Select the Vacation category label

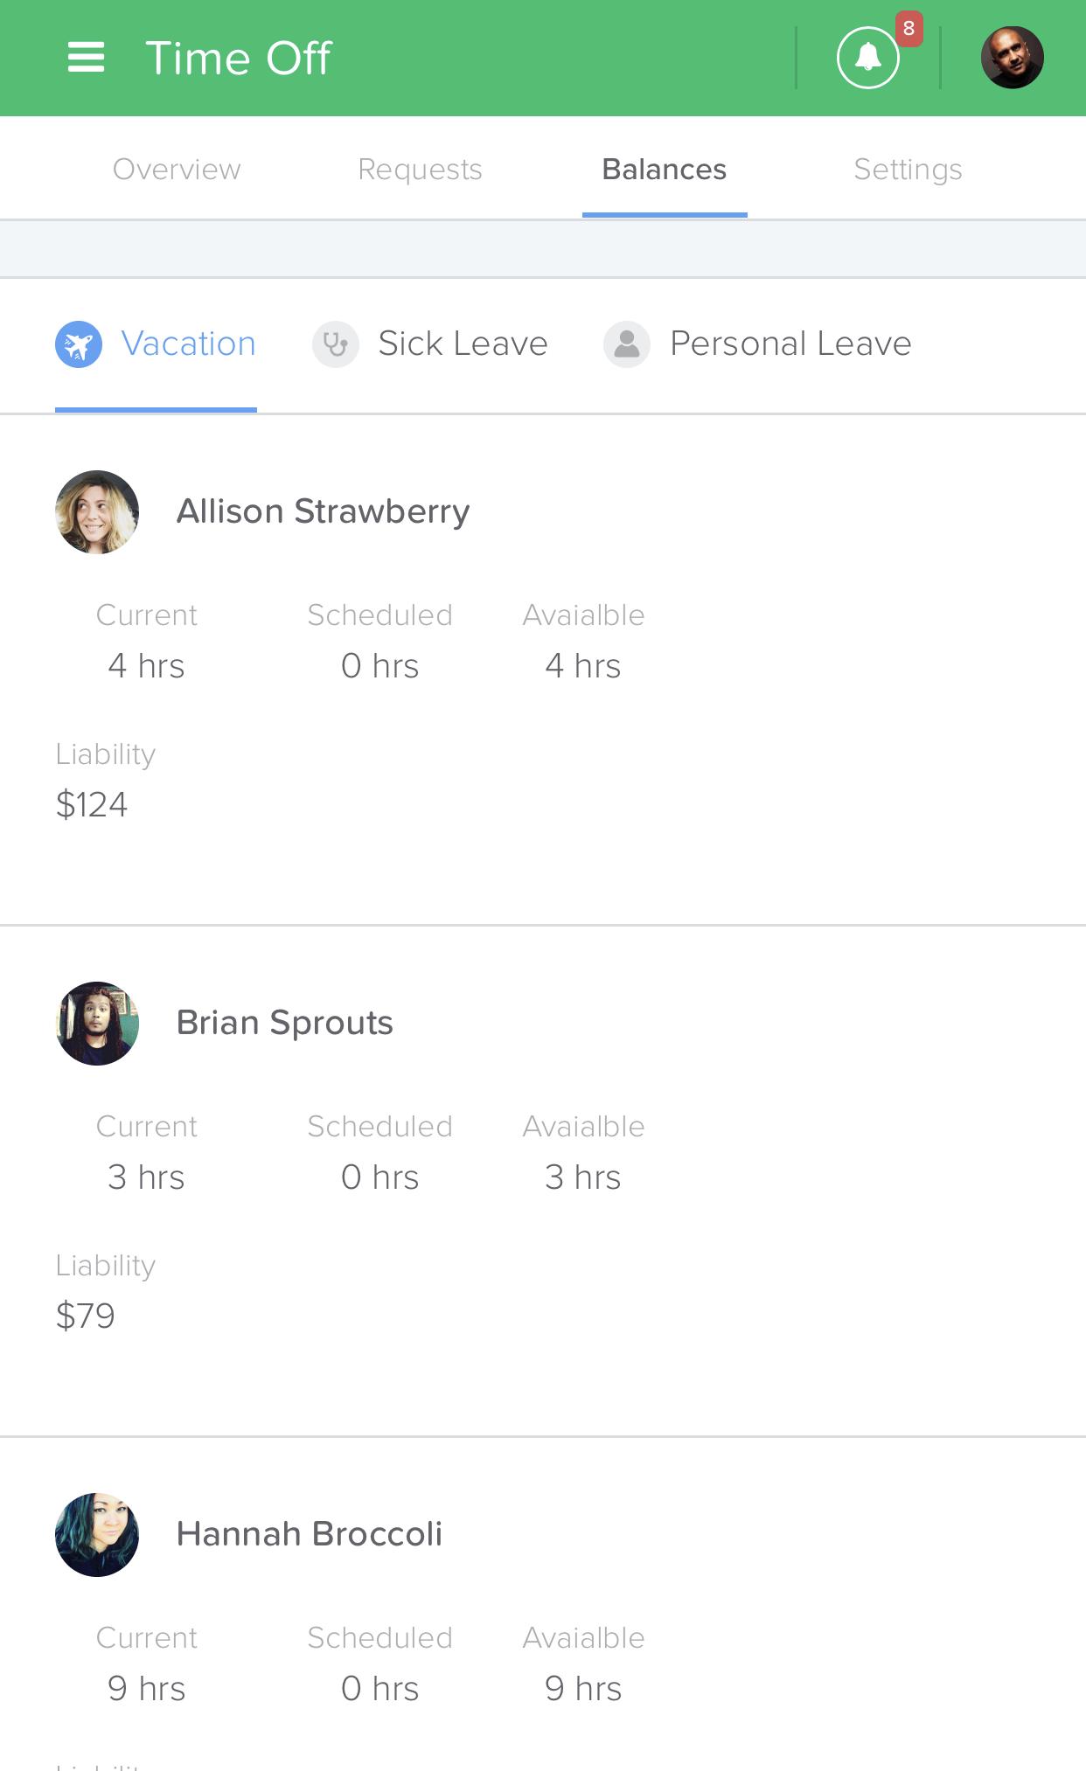[x=188, y=344]
